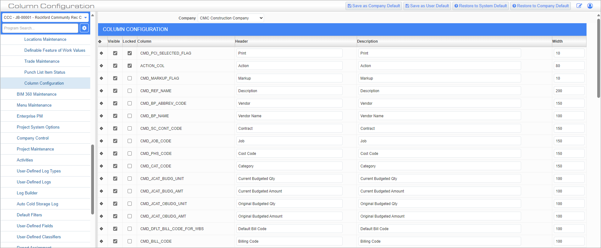This screenshot has height=248, width=601.
Task: Open Punch List Item Status menu item
Action: click(45, 72)
